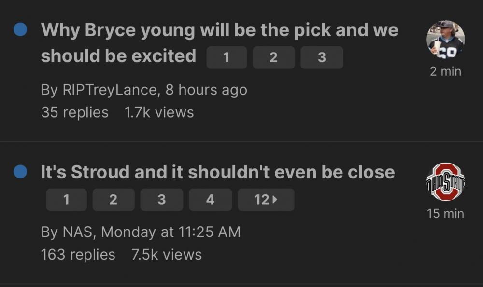Click the '15 min' last post time
The height and width of the screenshot is (287, 483).
445,213
